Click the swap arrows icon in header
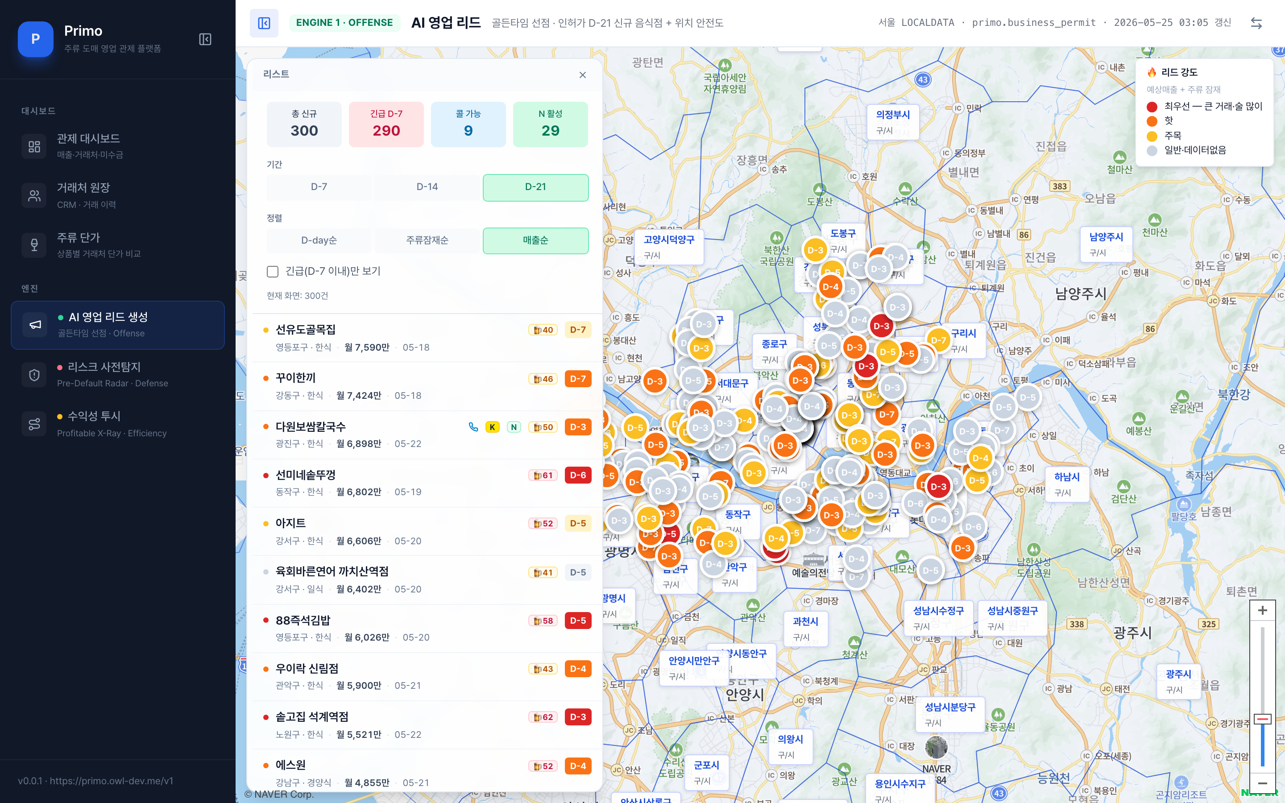Viewport: 1285px width, 803px height. click(x=1256, y=23)
